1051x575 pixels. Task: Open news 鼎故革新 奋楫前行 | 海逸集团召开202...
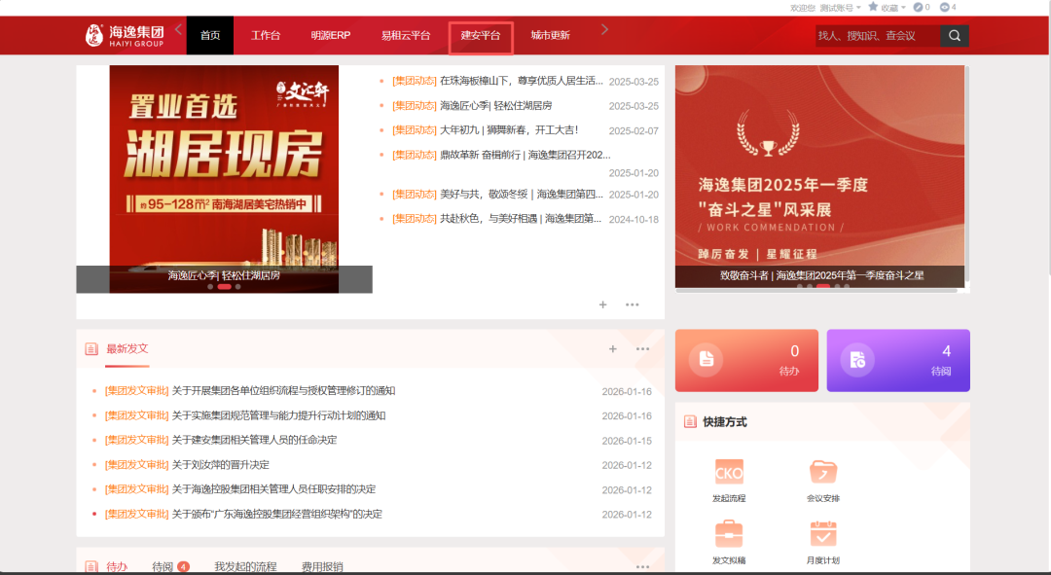pos(525,155)
